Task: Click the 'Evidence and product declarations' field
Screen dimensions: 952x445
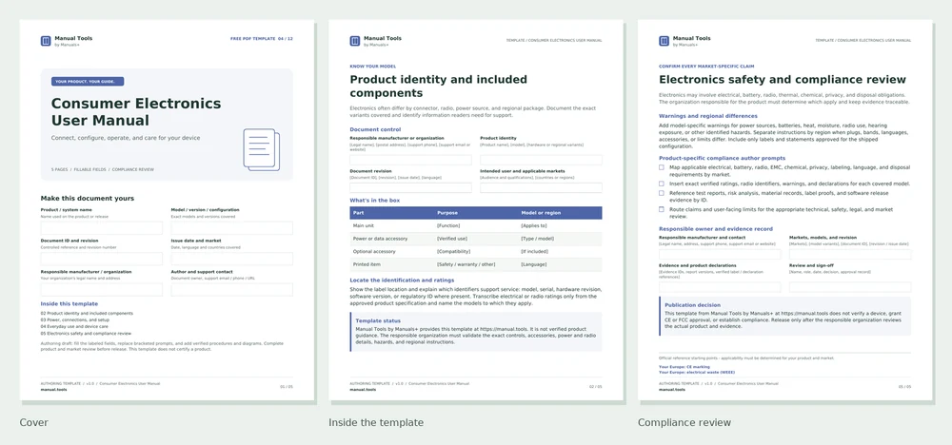Action: point(720,287)
